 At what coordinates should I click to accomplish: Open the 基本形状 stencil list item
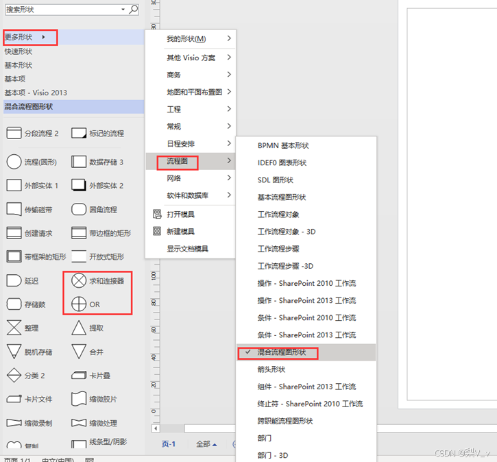(73, 65)
